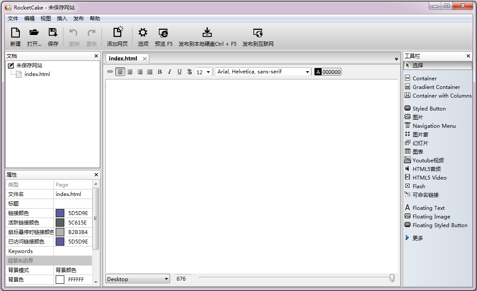Select the index.html tab

click(x=122, y=58)
